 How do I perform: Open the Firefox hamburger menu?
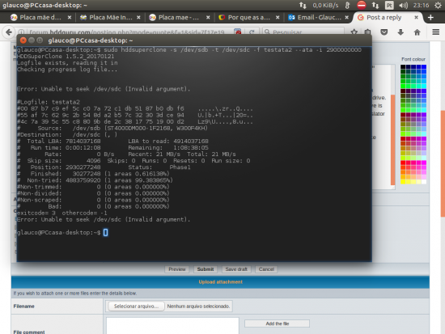point(435,32)
